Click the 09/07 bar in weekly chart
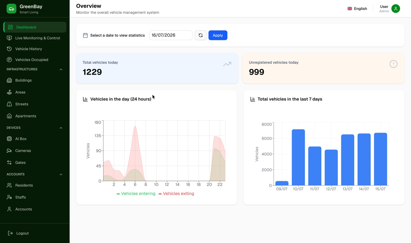The width and height of the screenshot is (411, 243). [x=282, y=183]
